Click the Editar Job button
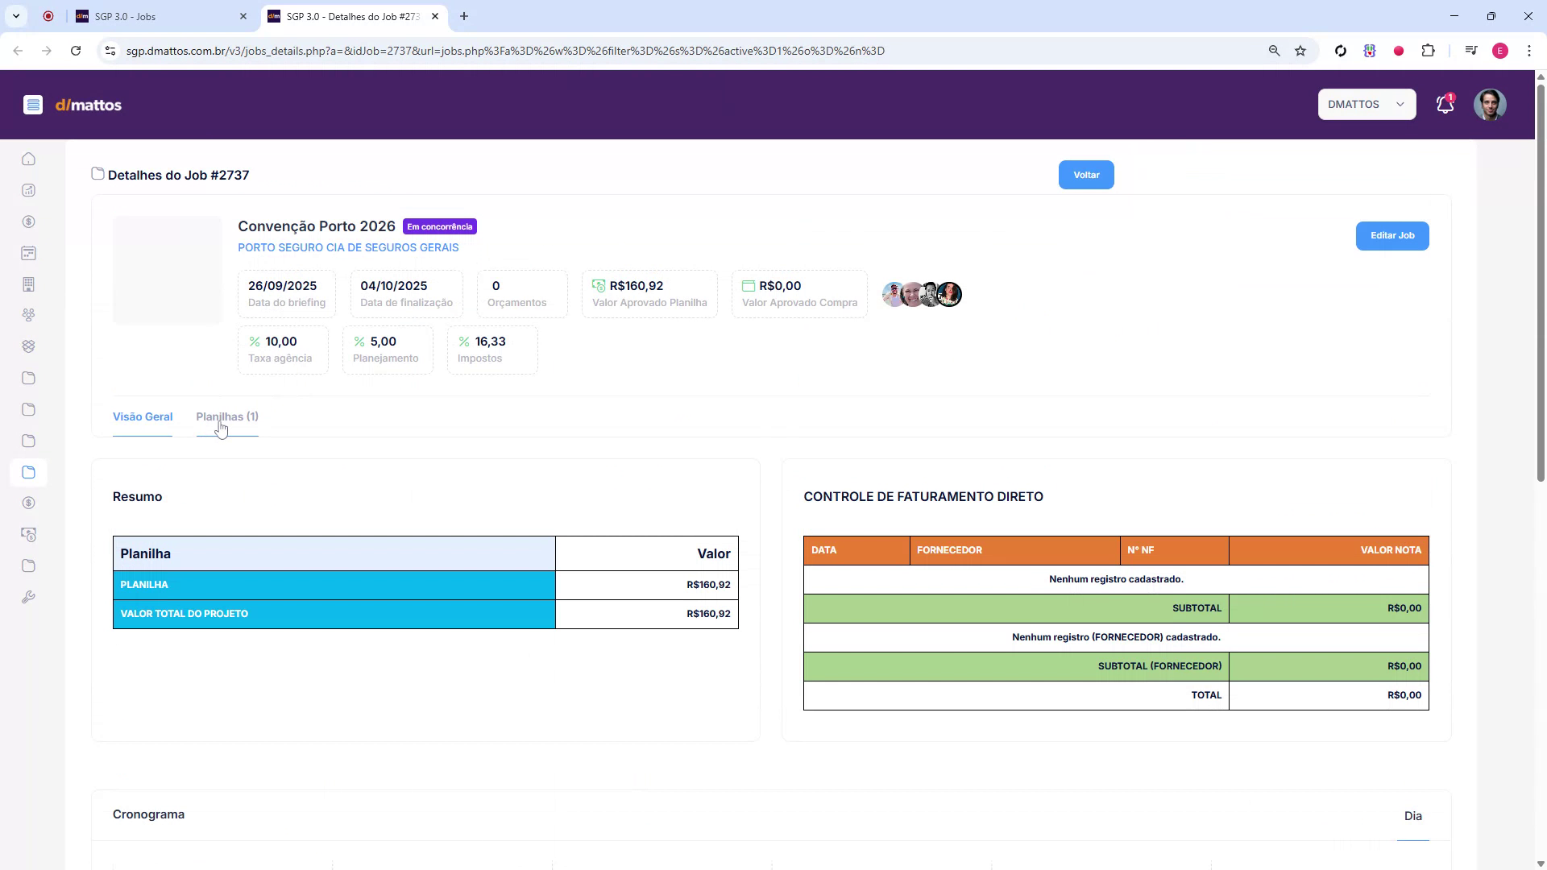Screen dimensions: 1547x870 click(1391, 235)
